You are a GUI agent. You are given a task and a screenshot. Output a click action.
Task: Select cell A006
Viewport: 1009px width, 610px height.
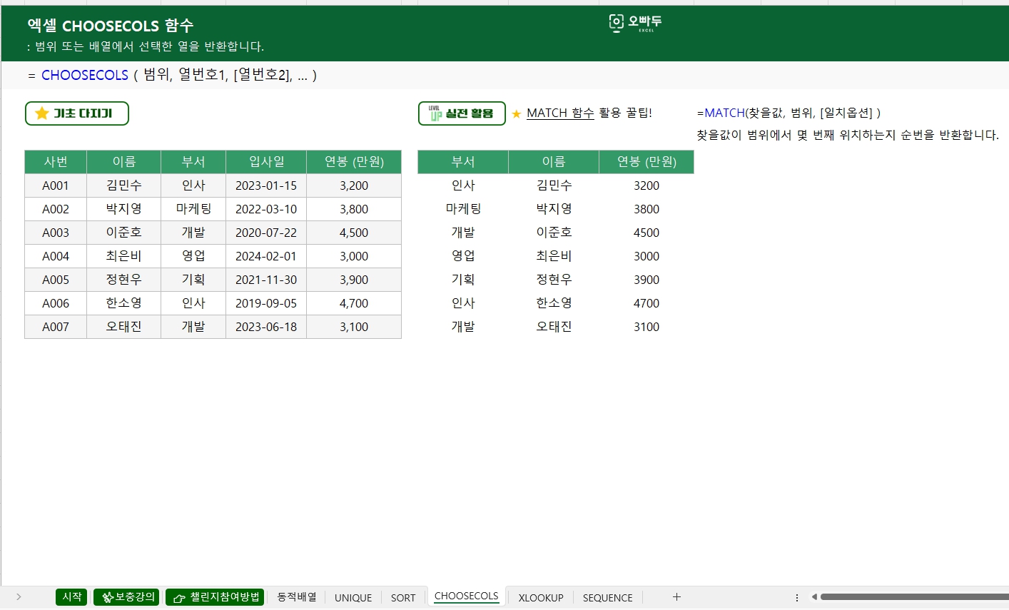click(56, 303)
